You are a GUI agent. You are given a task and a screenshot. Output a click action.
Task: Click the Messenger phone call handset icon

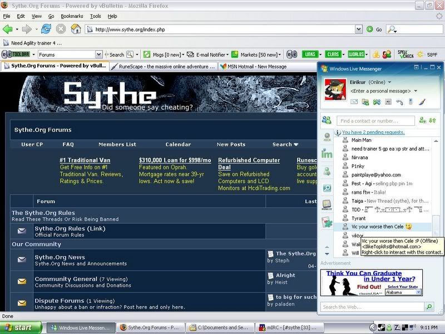(399, 102)
